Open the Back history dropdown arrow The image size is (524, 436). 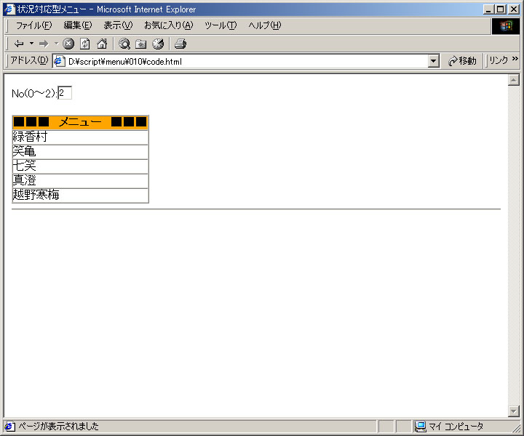(x=32, y=44)
